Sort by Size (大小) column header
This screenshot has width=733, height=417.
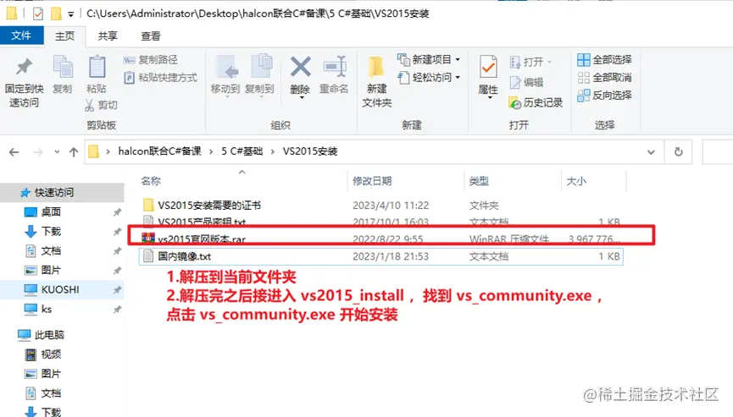(x=576, y=181)
